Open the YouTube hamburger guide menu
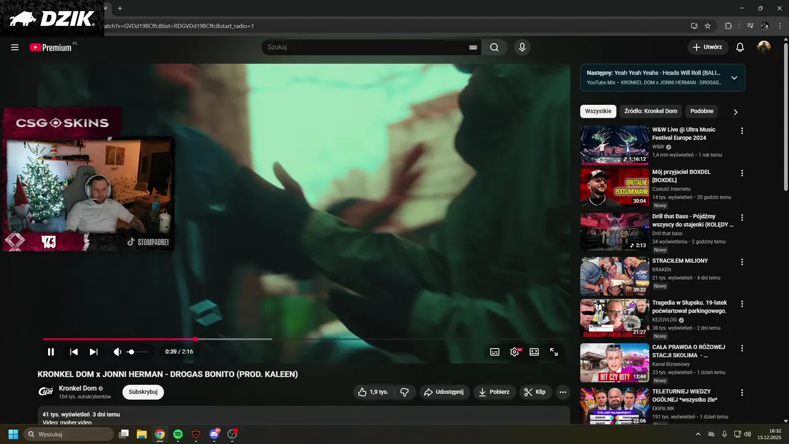The image size is (789, 444). [x=15, y=47]
